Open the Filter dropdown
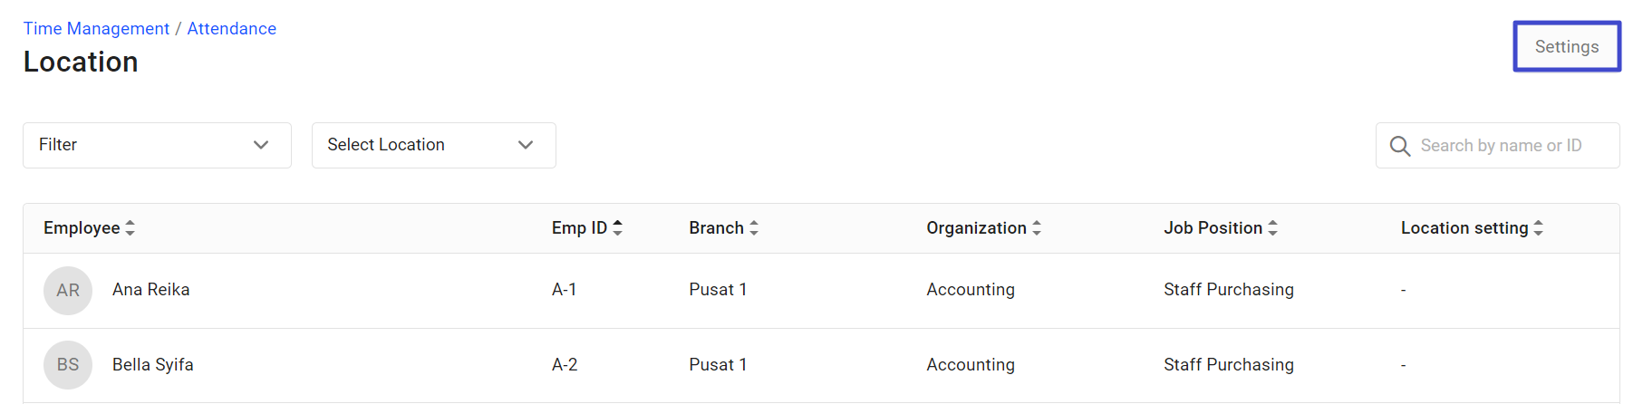This screenshot has width=1643, height=404. pos(157,145)
